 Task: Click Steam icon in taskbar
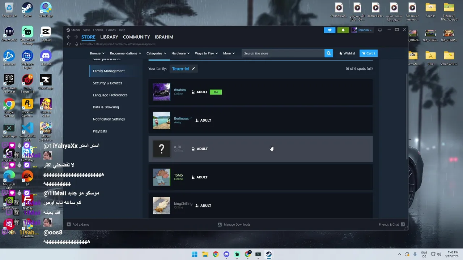pyautogui.click(x=269, y=254)
